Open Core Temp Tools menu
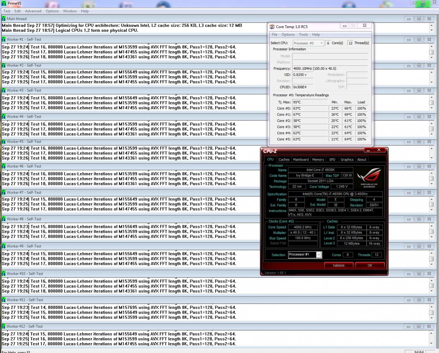 pyautogui.click(x=303, y=35)
